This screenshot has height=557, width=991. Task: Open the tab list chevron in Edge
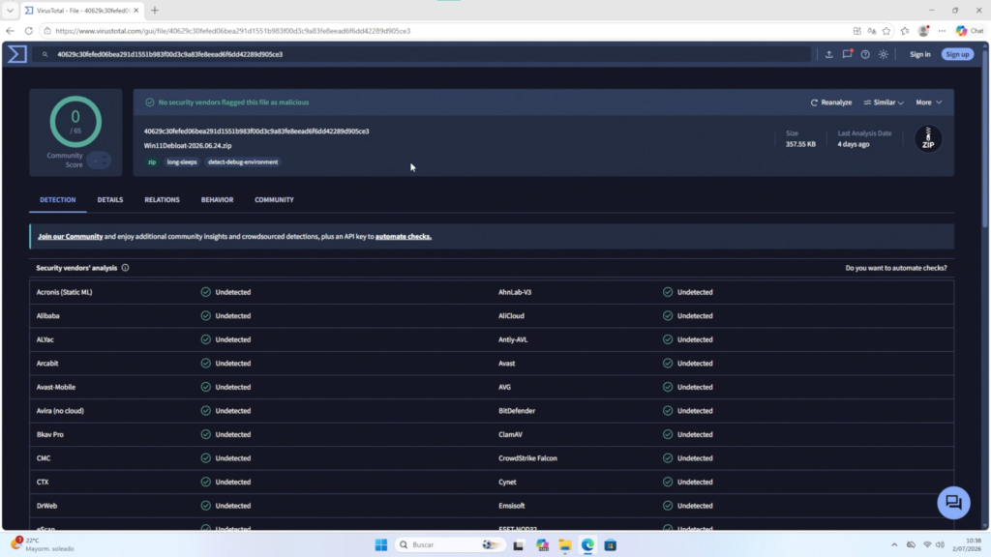click(10, 10)
